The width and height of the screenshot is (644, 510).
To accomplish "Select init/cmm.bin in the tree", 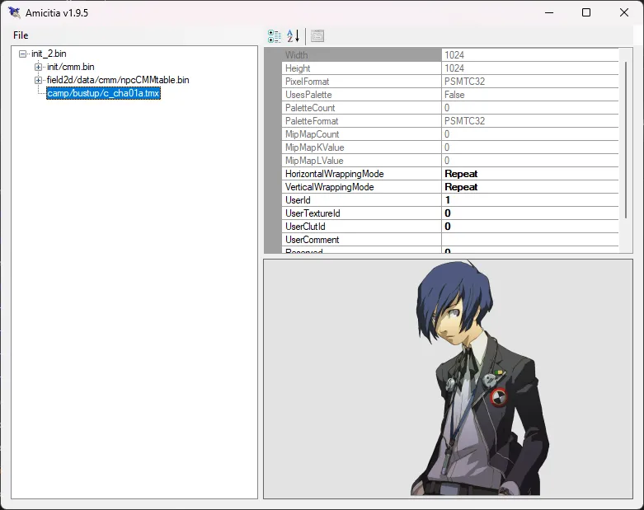I will (71, 67).
